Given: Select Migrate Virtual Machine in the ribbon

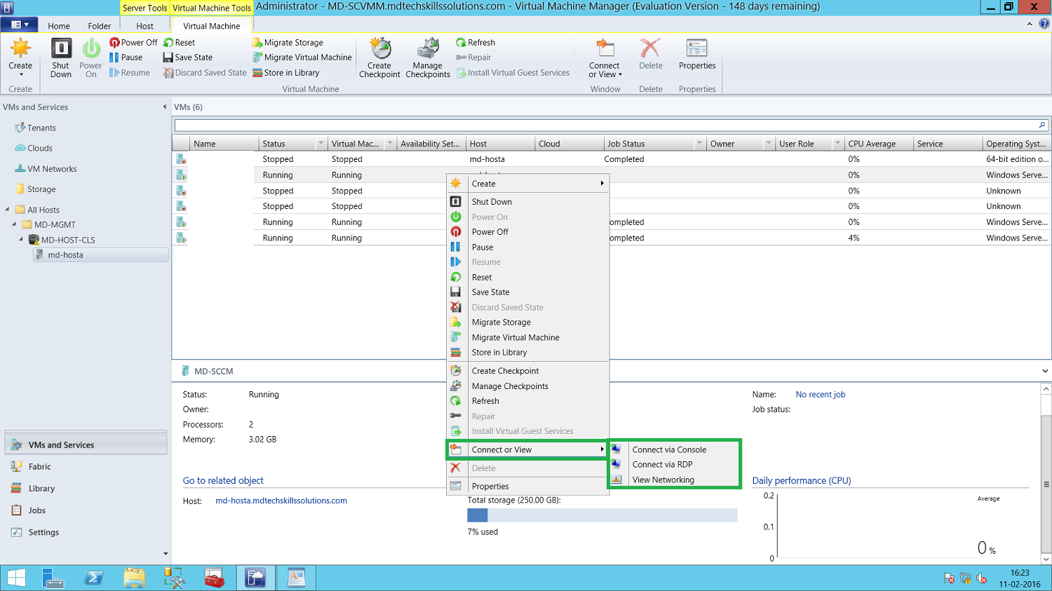Looking at the screenshot, I should coord(302,57).
